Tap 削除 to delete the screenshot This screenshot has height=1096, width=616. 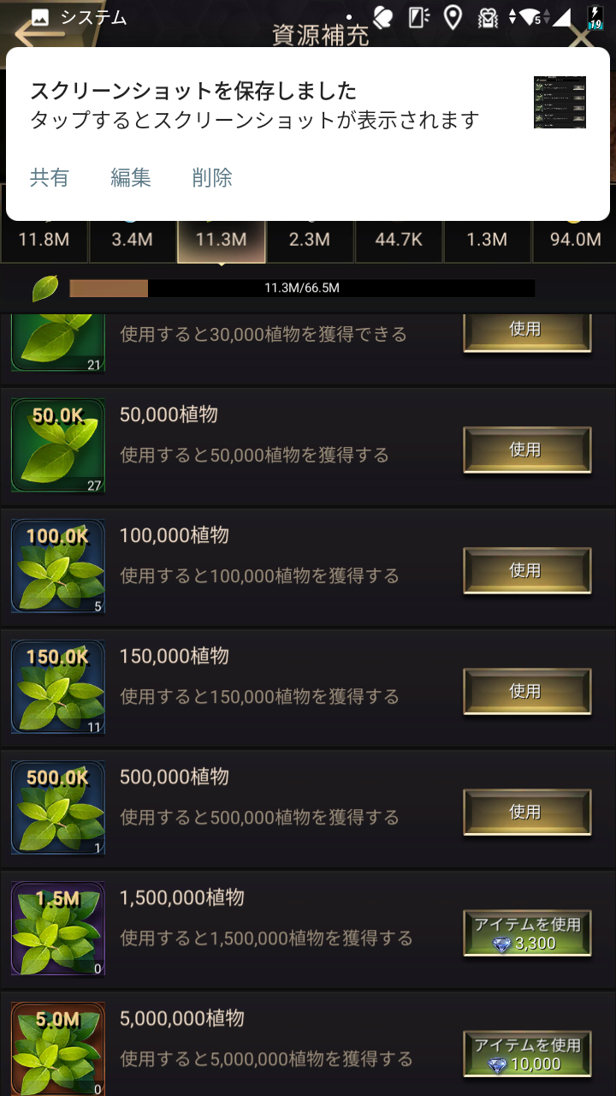(212, 177)
